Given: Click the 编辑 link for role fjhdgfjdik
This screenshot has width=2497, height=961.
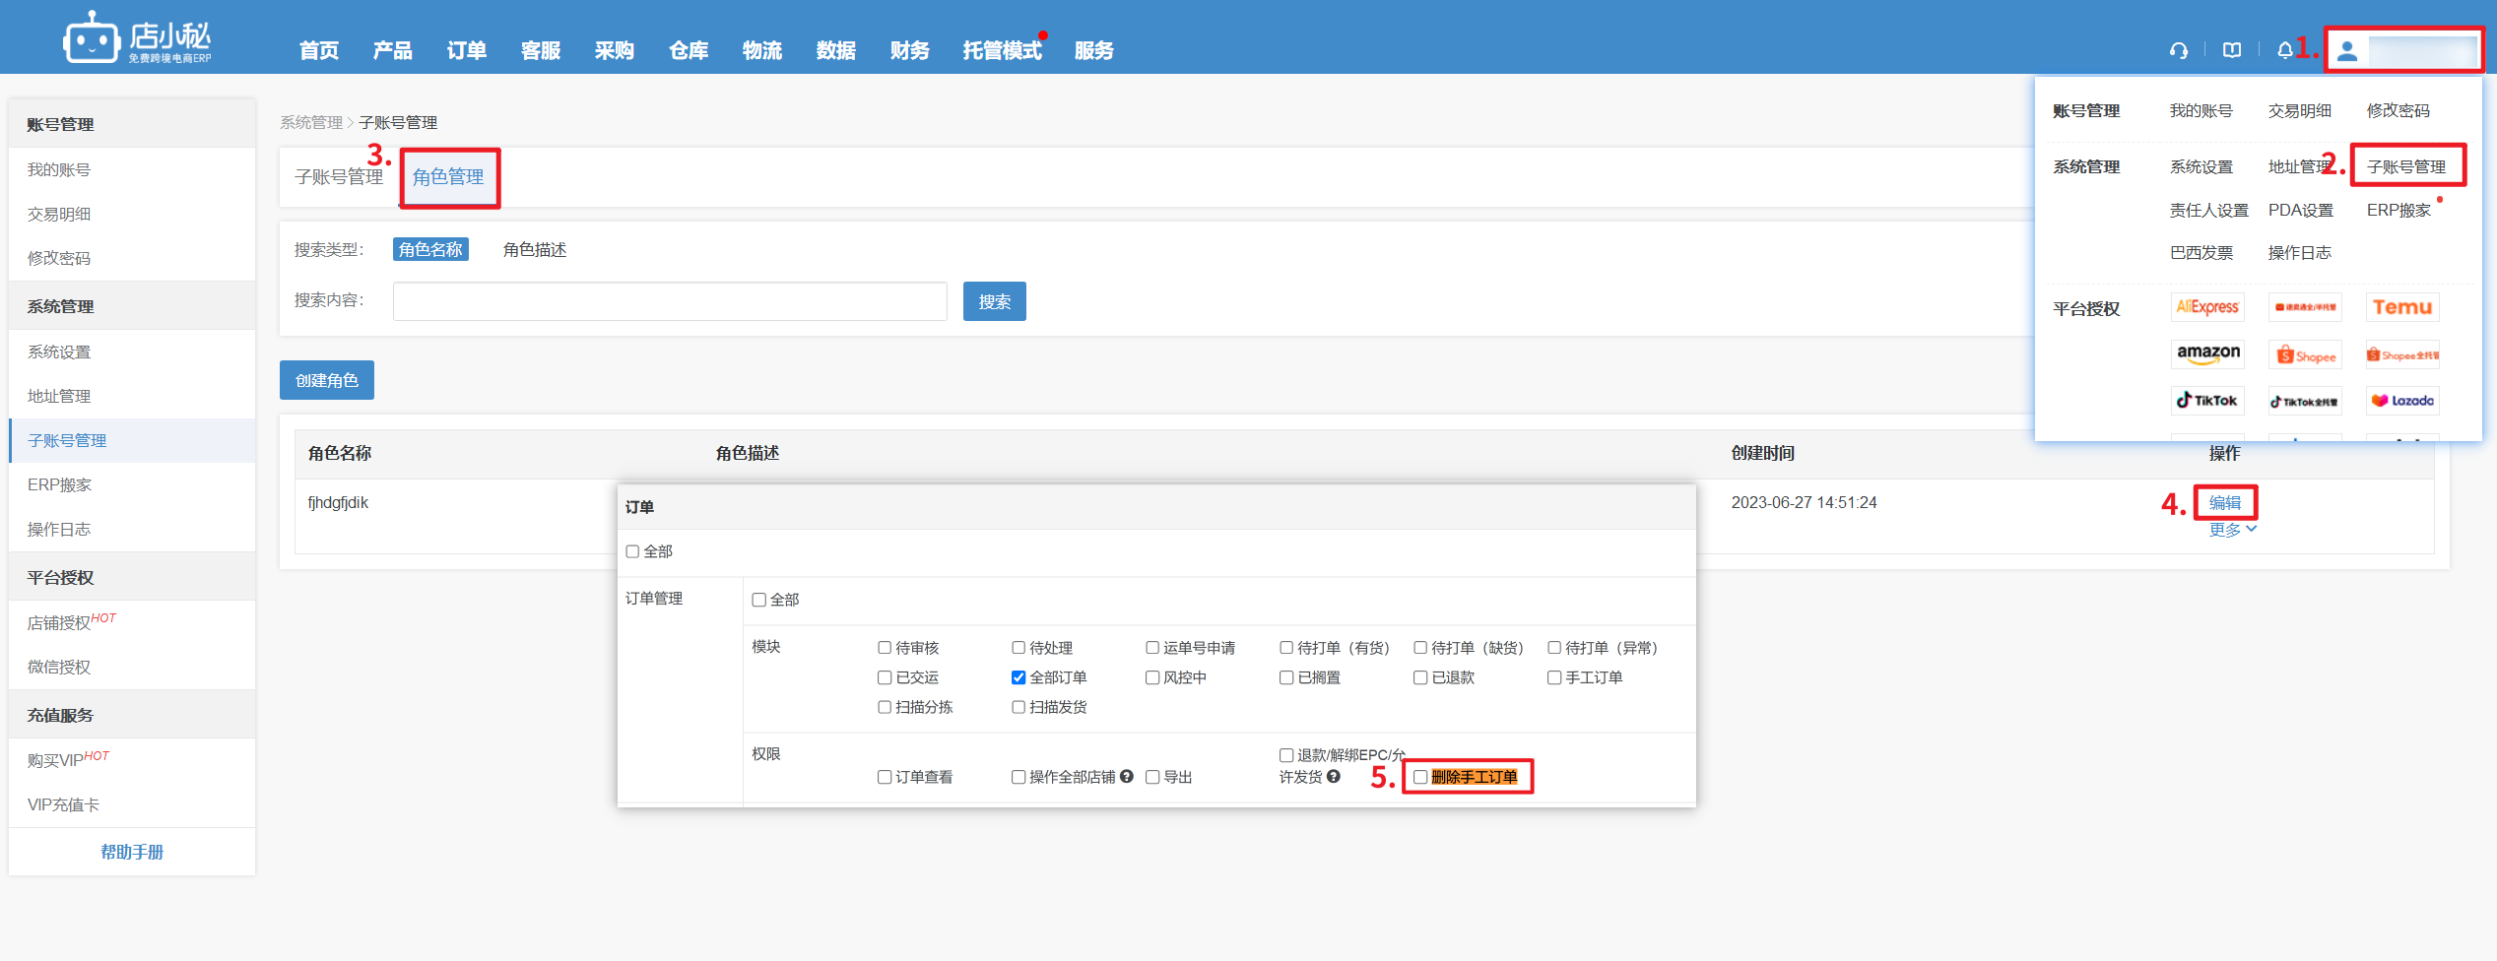Looking at the screenshot, I should click(x=2224, y=502).
